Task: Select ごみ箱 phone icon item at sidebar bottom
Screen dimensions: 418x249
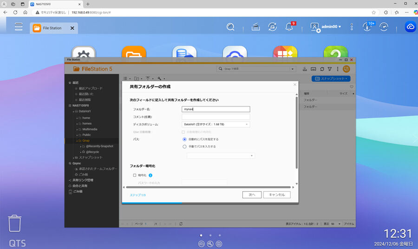Action: point(75,192)
